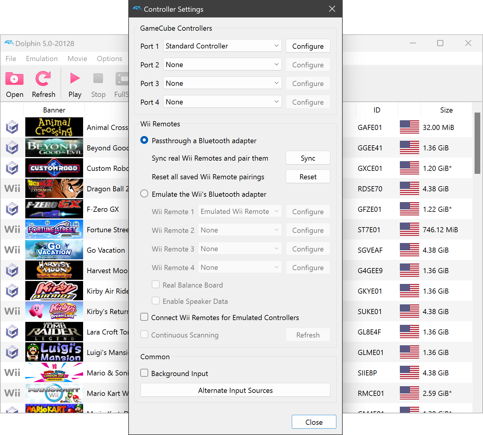The height and width of the screenshot is (435, 483).
Task: Open Wii Remote 4 type dropdown
Action: point(240,267)
